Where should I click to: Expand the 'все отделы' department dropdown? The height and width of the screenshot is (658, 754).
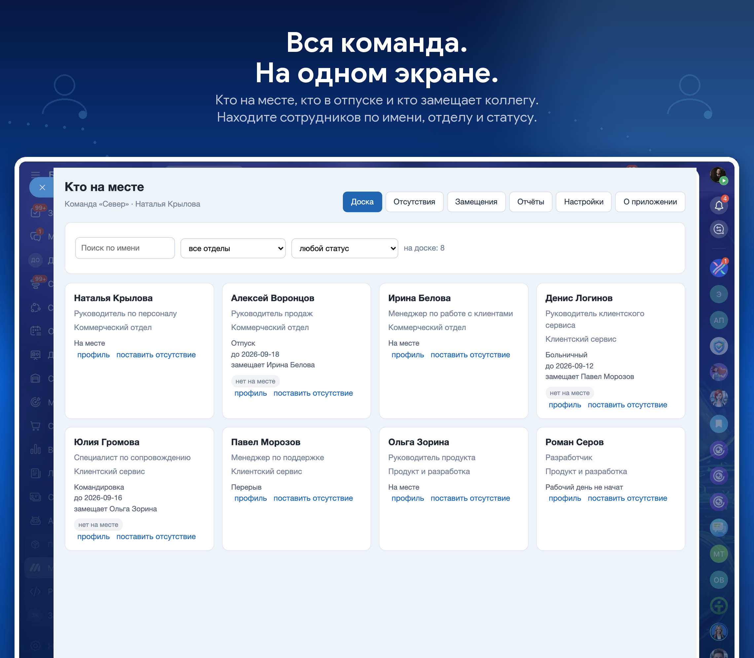233,249
